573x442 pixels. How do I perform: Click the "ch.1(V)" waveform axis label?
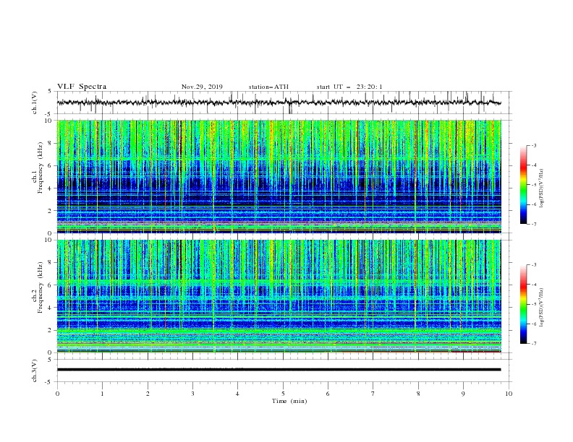click(x=35, y=103)
